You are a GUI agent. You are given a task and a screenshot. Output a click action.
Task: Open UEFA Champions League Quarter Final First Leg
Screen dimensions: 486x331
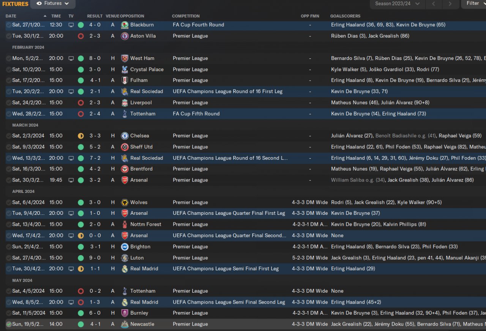tap(229, 213)
